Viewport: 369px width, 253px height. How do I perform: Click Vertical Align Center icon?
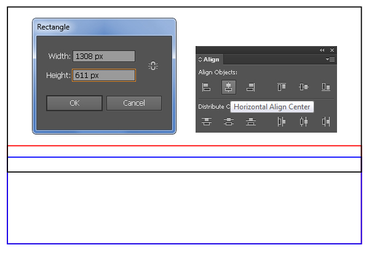pyautogui.click(x=304, y=87)
